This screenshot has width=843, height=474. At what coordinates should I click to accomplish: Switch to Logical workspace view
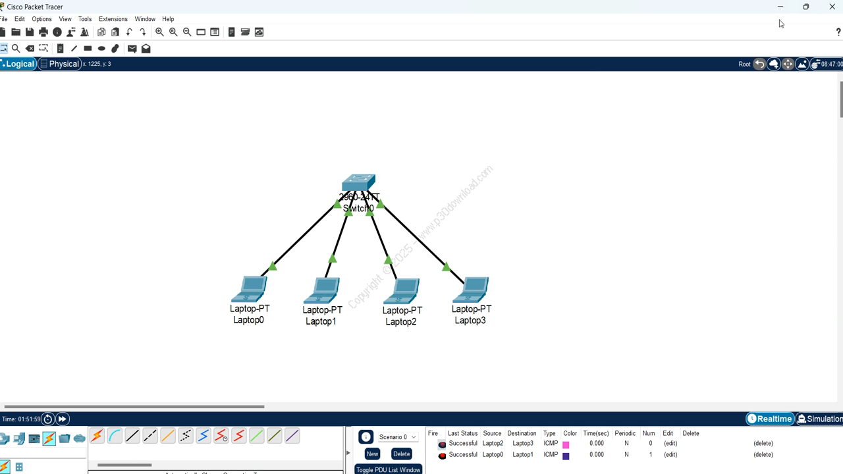[x=18, y=64]
